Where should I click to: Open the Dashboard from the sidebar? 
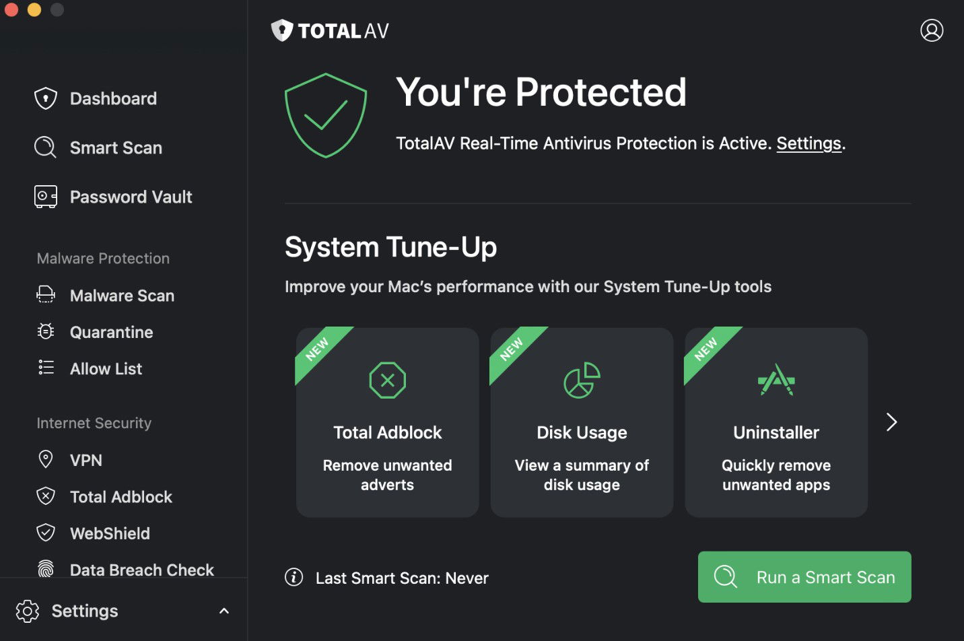click(112, 98)
